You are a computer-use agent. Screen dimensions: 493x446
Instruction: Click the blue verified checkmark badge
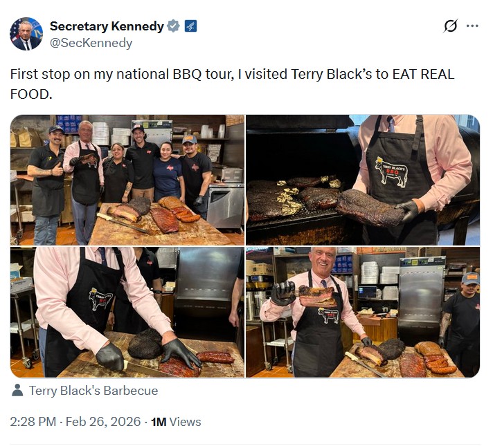(173, 26)
